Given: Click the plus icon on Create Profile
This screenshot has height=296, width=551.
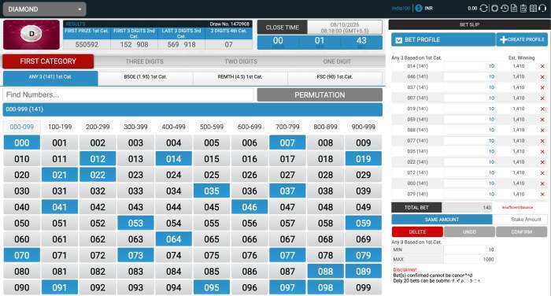Looking at the screenshot, I should click(503, 39).
